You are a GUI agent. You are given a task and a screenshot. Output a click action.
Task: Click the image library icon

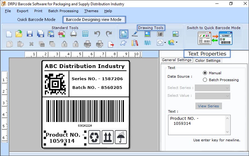176,34
